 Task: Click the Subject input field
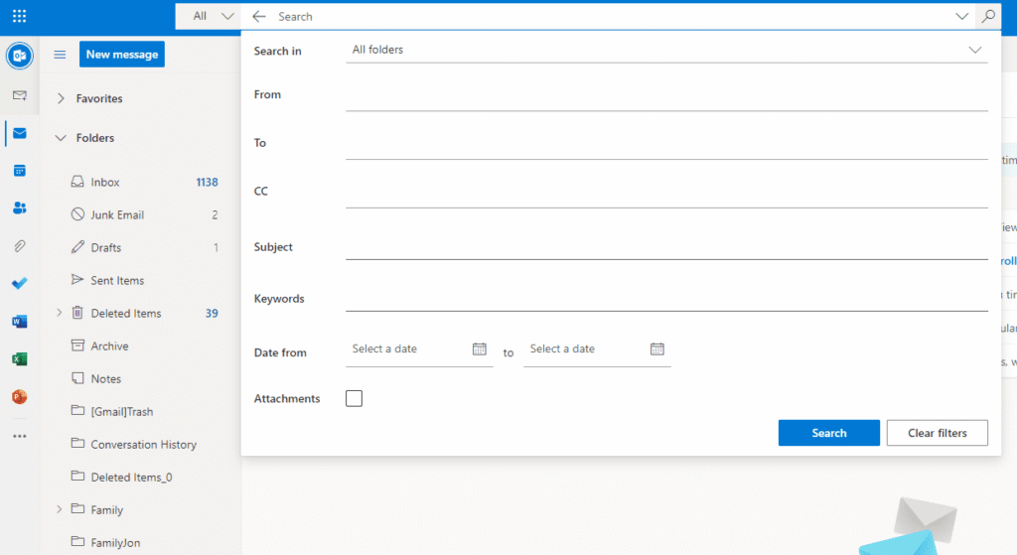(665, 246)
